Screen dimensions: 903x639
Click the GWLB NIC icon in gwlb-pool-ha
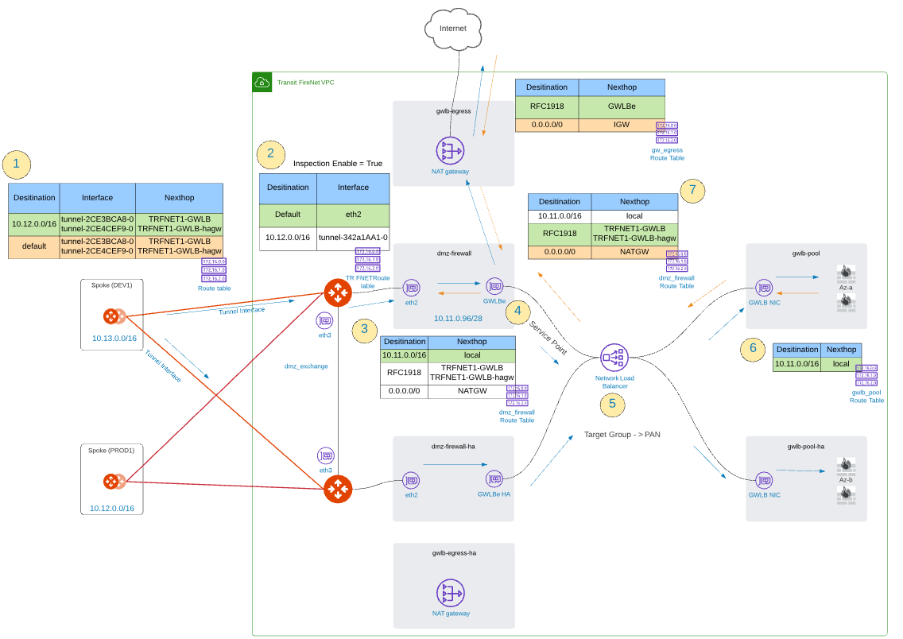[x=764, y=479]
